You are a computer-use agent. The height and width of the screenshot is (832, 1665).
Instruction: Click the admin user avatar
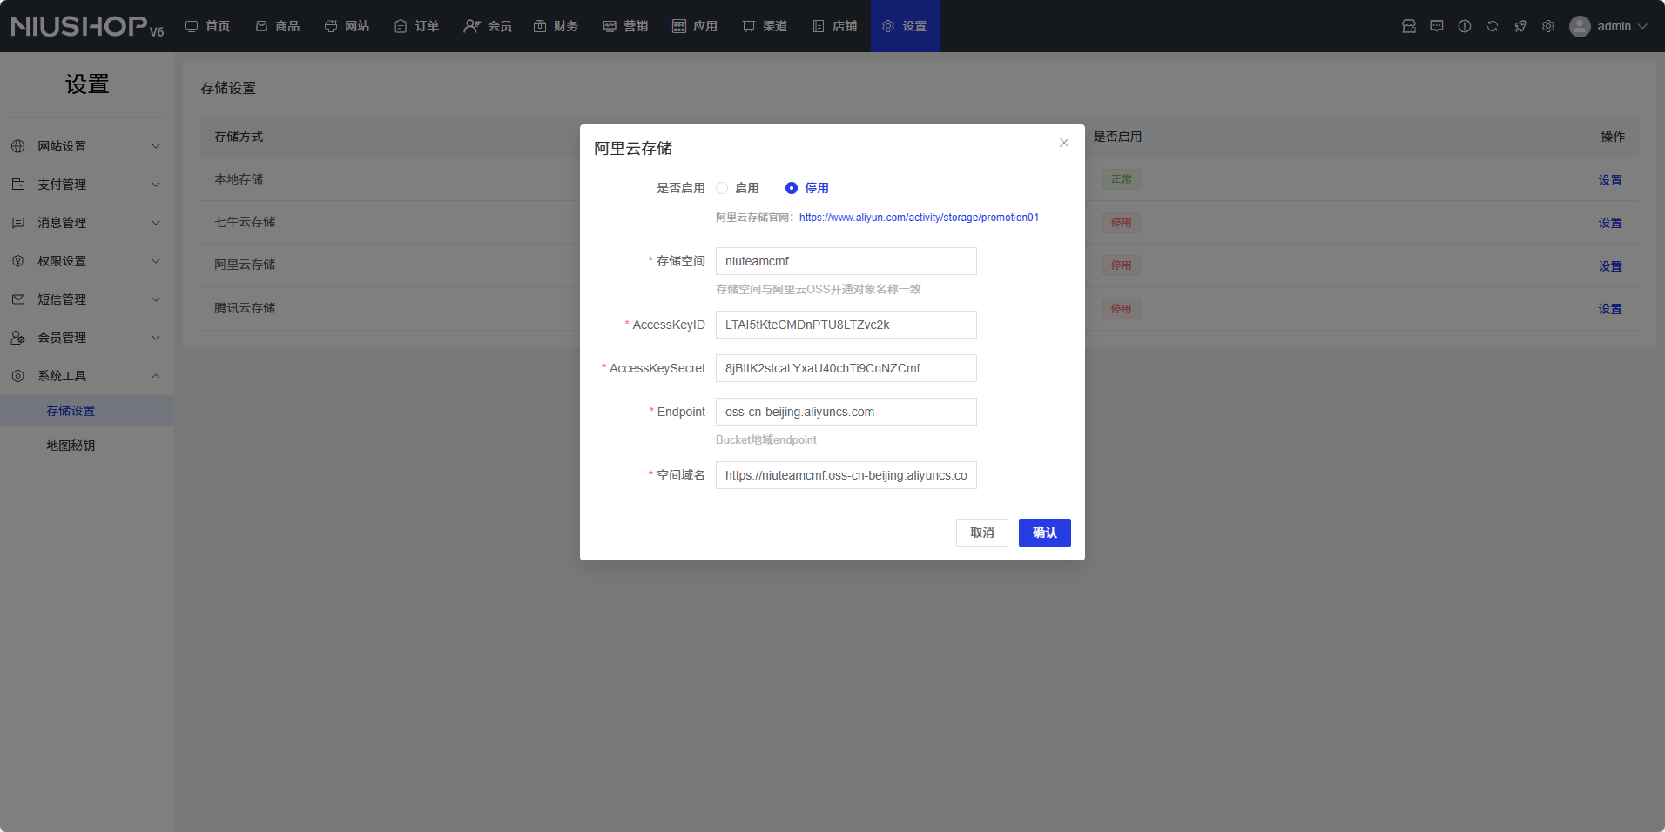pos(1580,26)
